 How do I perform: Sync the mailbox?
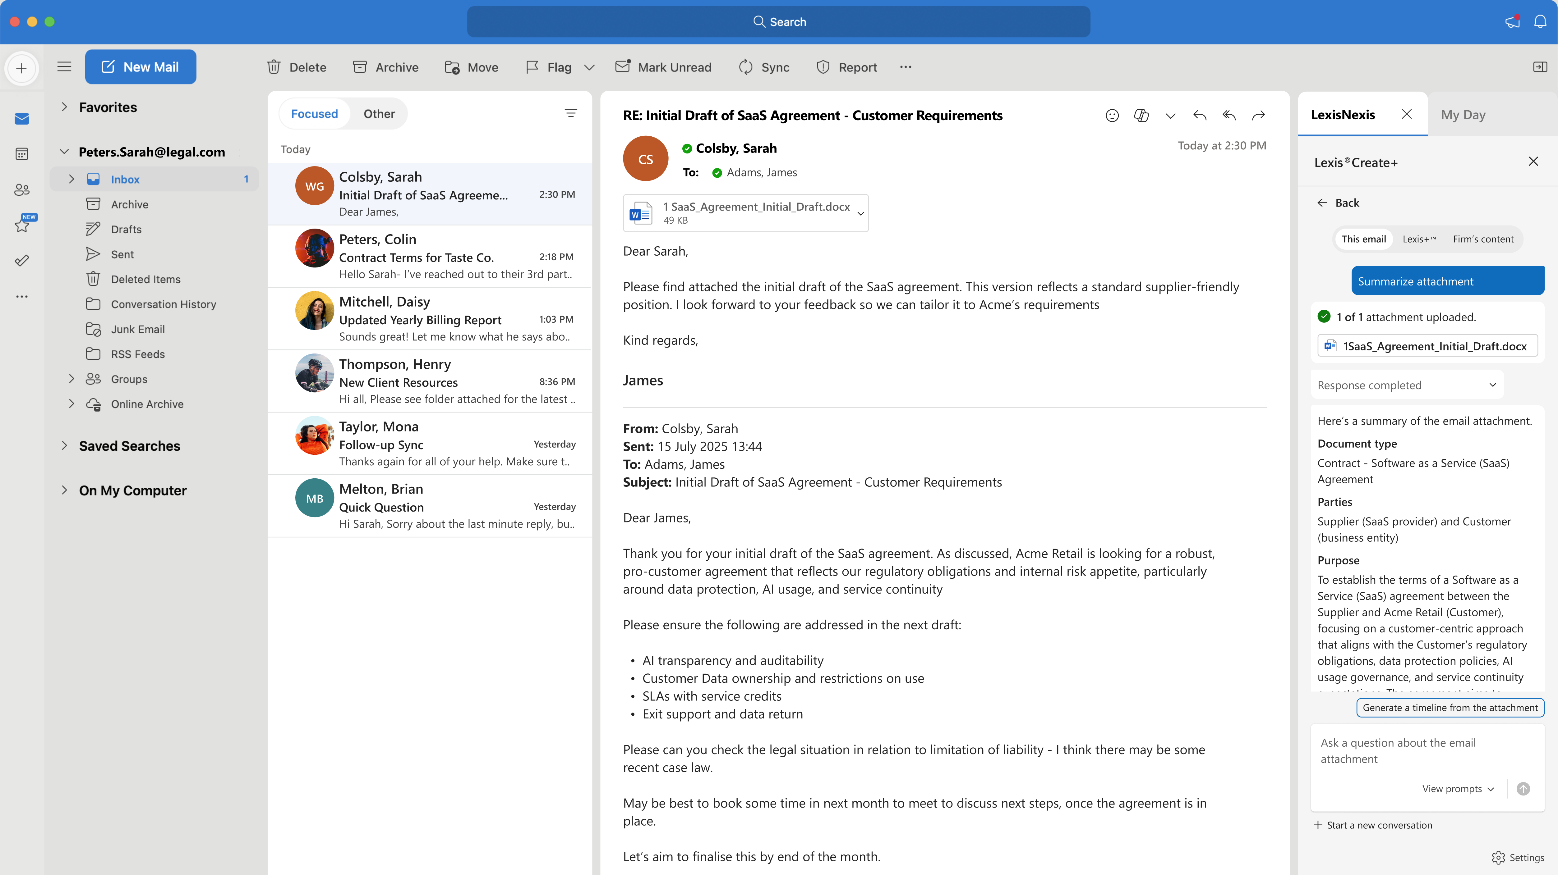click(764, 67)
